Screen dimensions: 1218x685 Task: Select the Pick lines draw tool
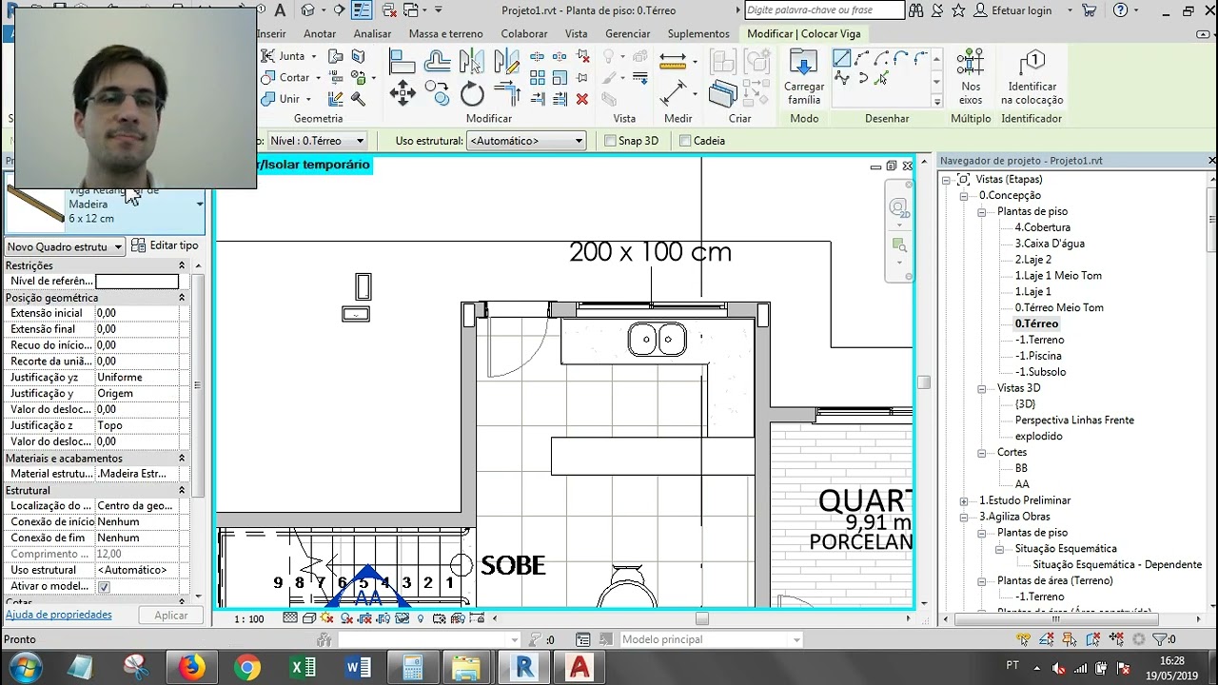[x=881, y=78]
